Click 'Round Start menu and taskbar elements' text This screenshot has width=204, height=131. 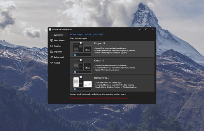click(111, 48)
